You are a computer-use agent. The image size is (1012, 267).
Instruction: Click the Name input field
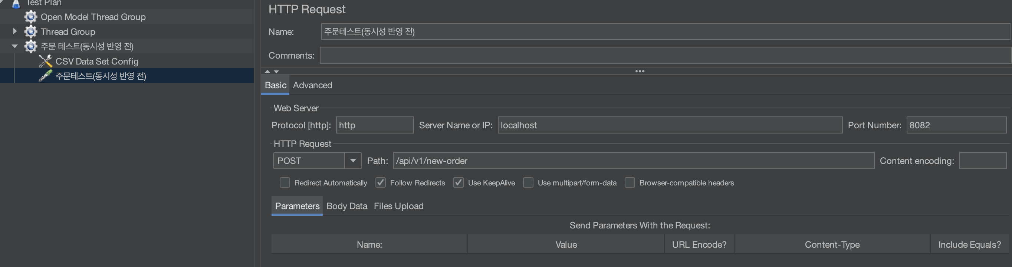pyautogui.click(x=666, y=32)
